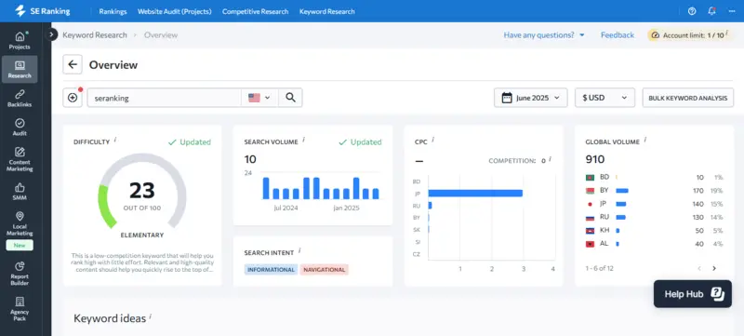Click Keyword Research breadcrumb
This screenshot has height=336, width=744.
pos(95,35)
